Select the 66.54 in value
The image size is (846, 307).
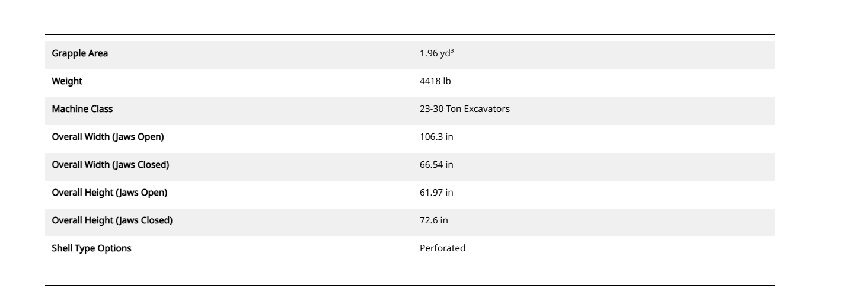(436, 165)
